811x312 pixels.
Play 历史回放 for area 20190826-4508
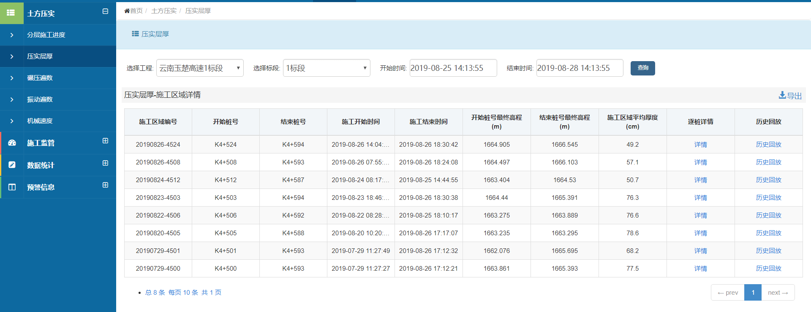pyautogui.click(x=769, y=162)
